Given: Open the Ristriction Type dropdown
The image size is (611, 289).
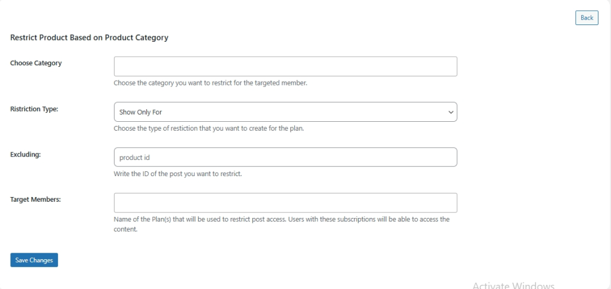Looking at the screenshot, I should pos(285,112).
